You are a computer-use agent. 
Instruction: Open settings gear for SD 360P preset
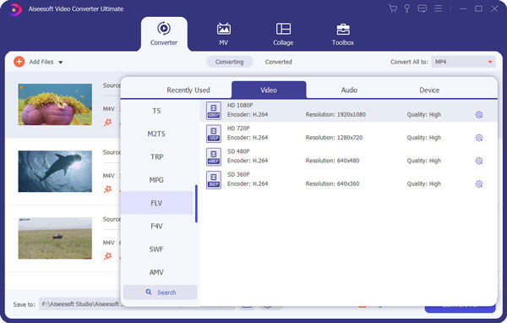[479, 184]
